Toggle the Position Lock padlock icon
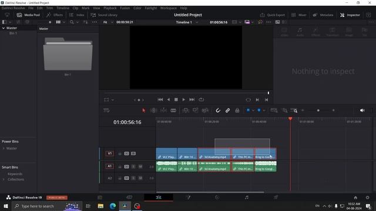 237,110
